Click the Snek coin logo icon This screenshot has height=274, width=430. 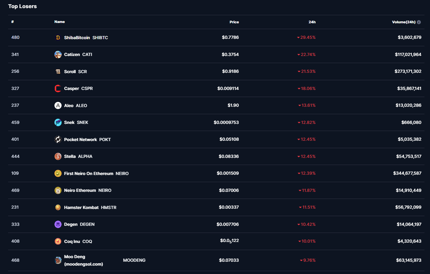58,122
